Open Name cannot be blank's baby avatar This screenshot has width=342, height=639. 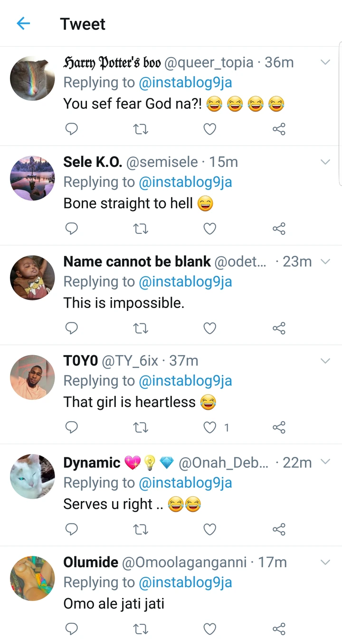pos(32,278)
